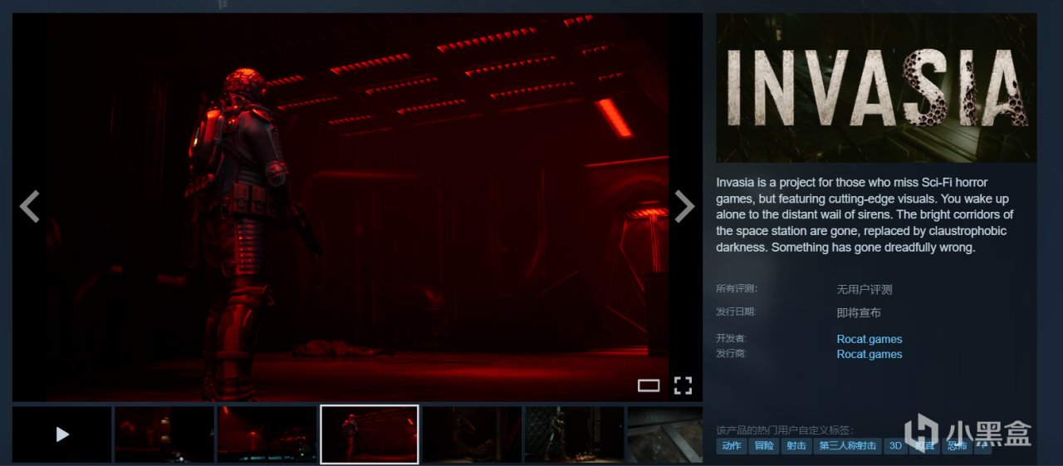Click the INVASIA header image
Viewport: 1063px width, 466px height.
(876, 88)
